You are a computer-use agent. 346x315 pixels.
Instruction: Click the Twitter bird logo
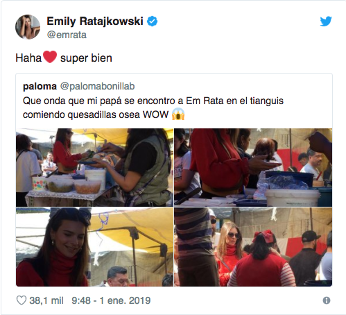pyautogui.click(x=326, y=22)
